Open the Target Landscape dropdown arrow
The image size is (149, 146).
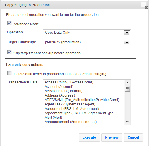(127, 42)
